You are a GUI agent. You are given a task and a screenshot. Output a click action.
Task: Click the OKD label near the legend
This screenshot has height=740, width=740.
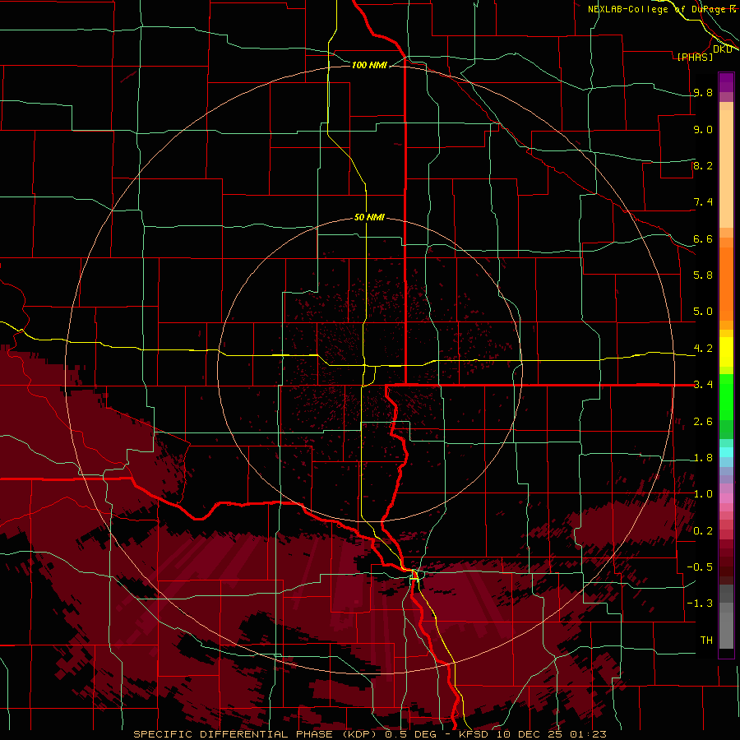point(722,49)
